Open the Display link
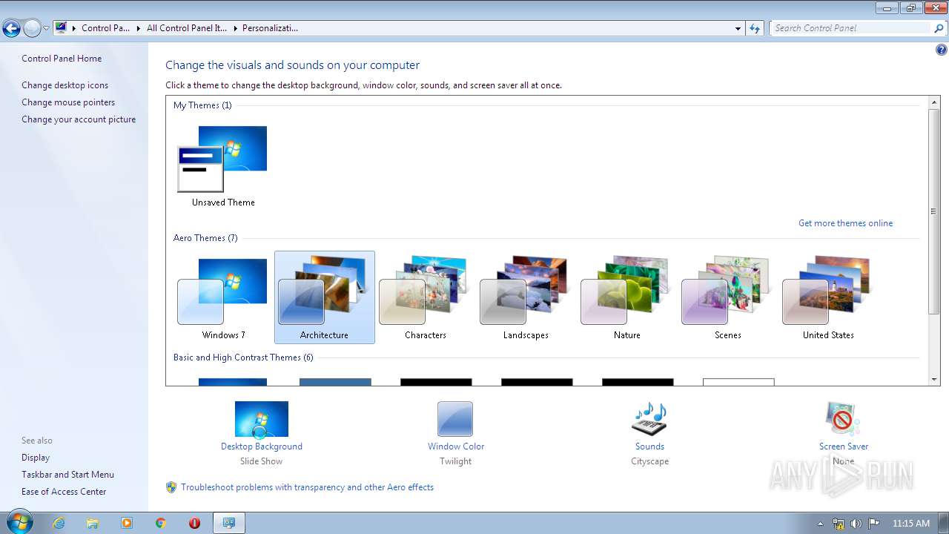The height and width of the screenshot is (534, 949). (36, 458)
